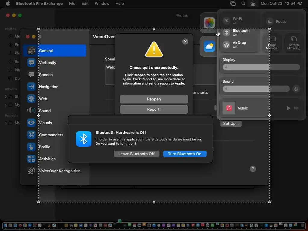The height and width of the screenshot is (231, 308).
Task: Select the VoiceOver Recognition icon
Action: tap(31, 171)
